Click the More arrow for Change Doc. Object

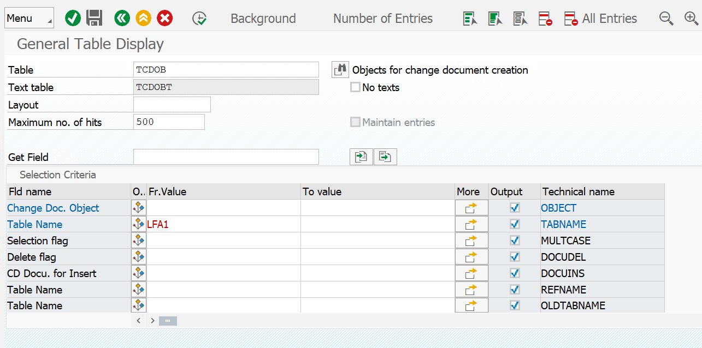(471, 208)
